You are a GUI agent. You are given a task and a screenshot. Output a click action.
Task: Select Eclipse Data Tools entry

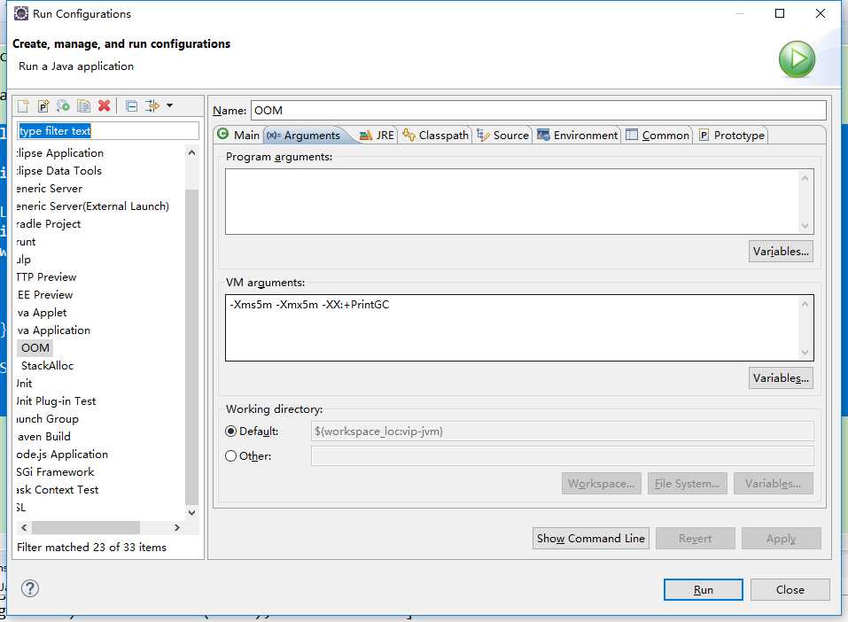[x=59, y=170]
